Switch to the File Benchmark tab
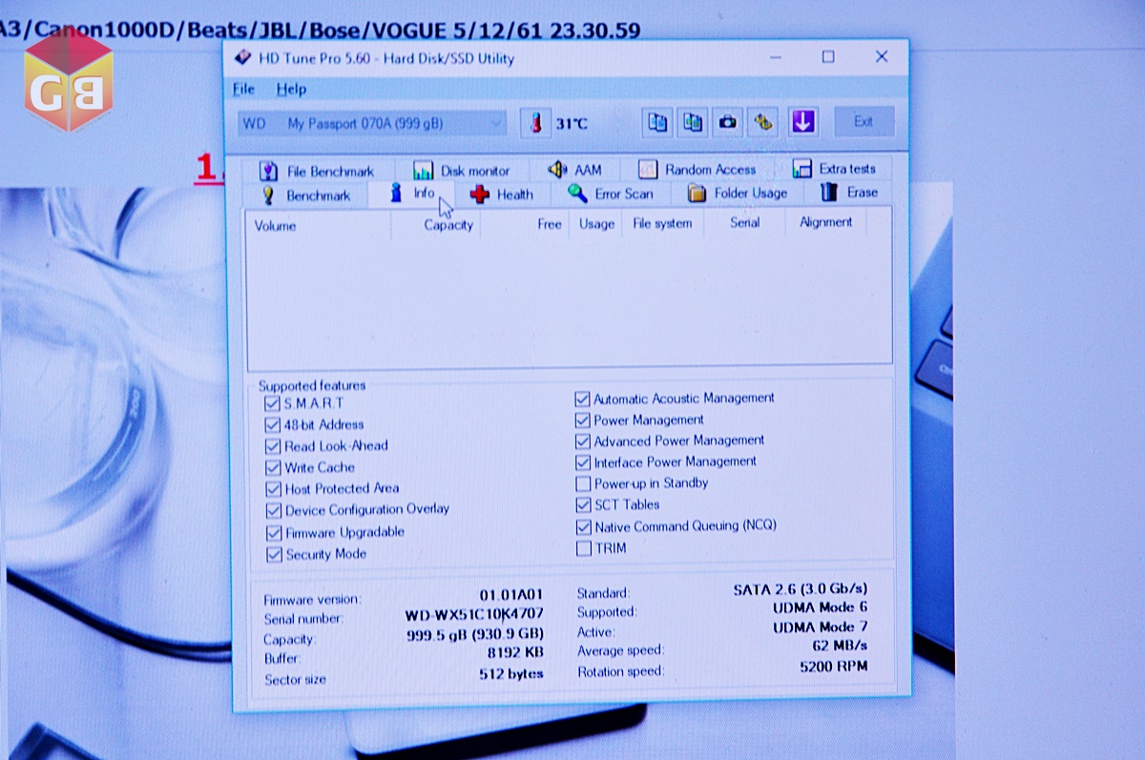Viewport: 1145px width, 760px height. [x=317, y=172]
